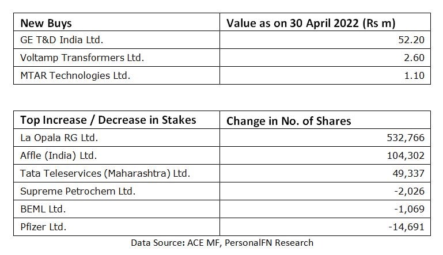Select the 104,302 shares value

coord(407,155)
